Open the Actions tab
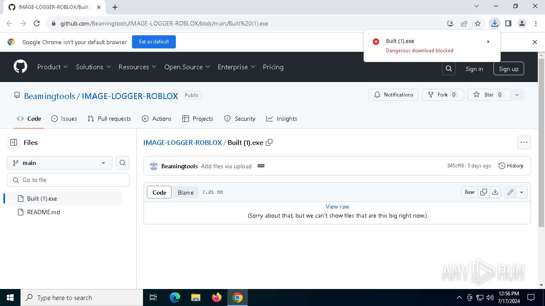Screen dimensions: 545x306 [x=157, y=119]
